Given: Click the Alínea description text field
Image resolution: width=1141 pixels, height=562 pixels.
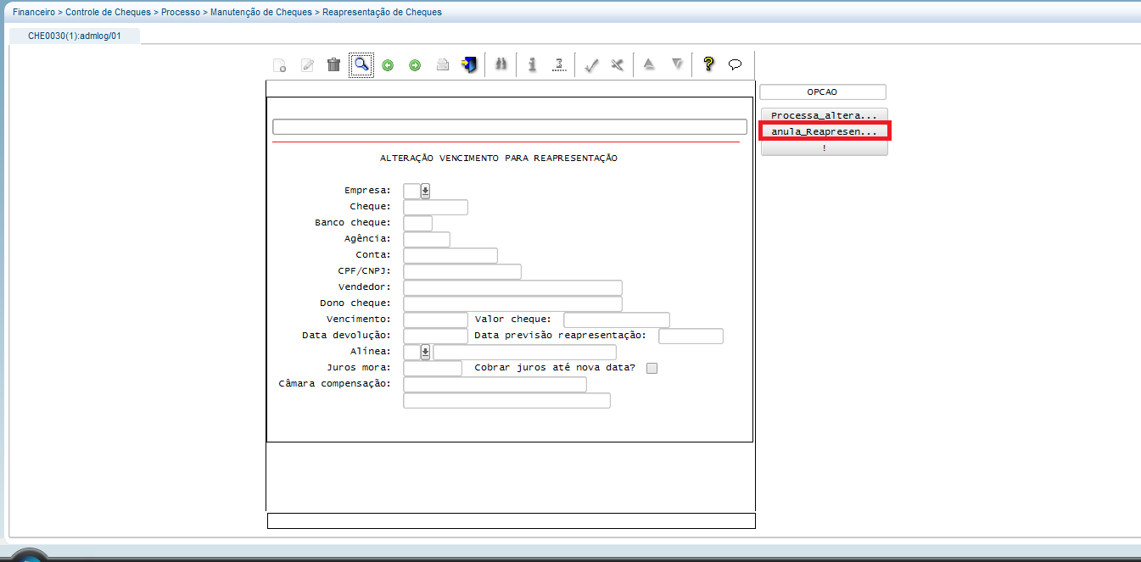Looking at the screenshot, I should (524, 352).
